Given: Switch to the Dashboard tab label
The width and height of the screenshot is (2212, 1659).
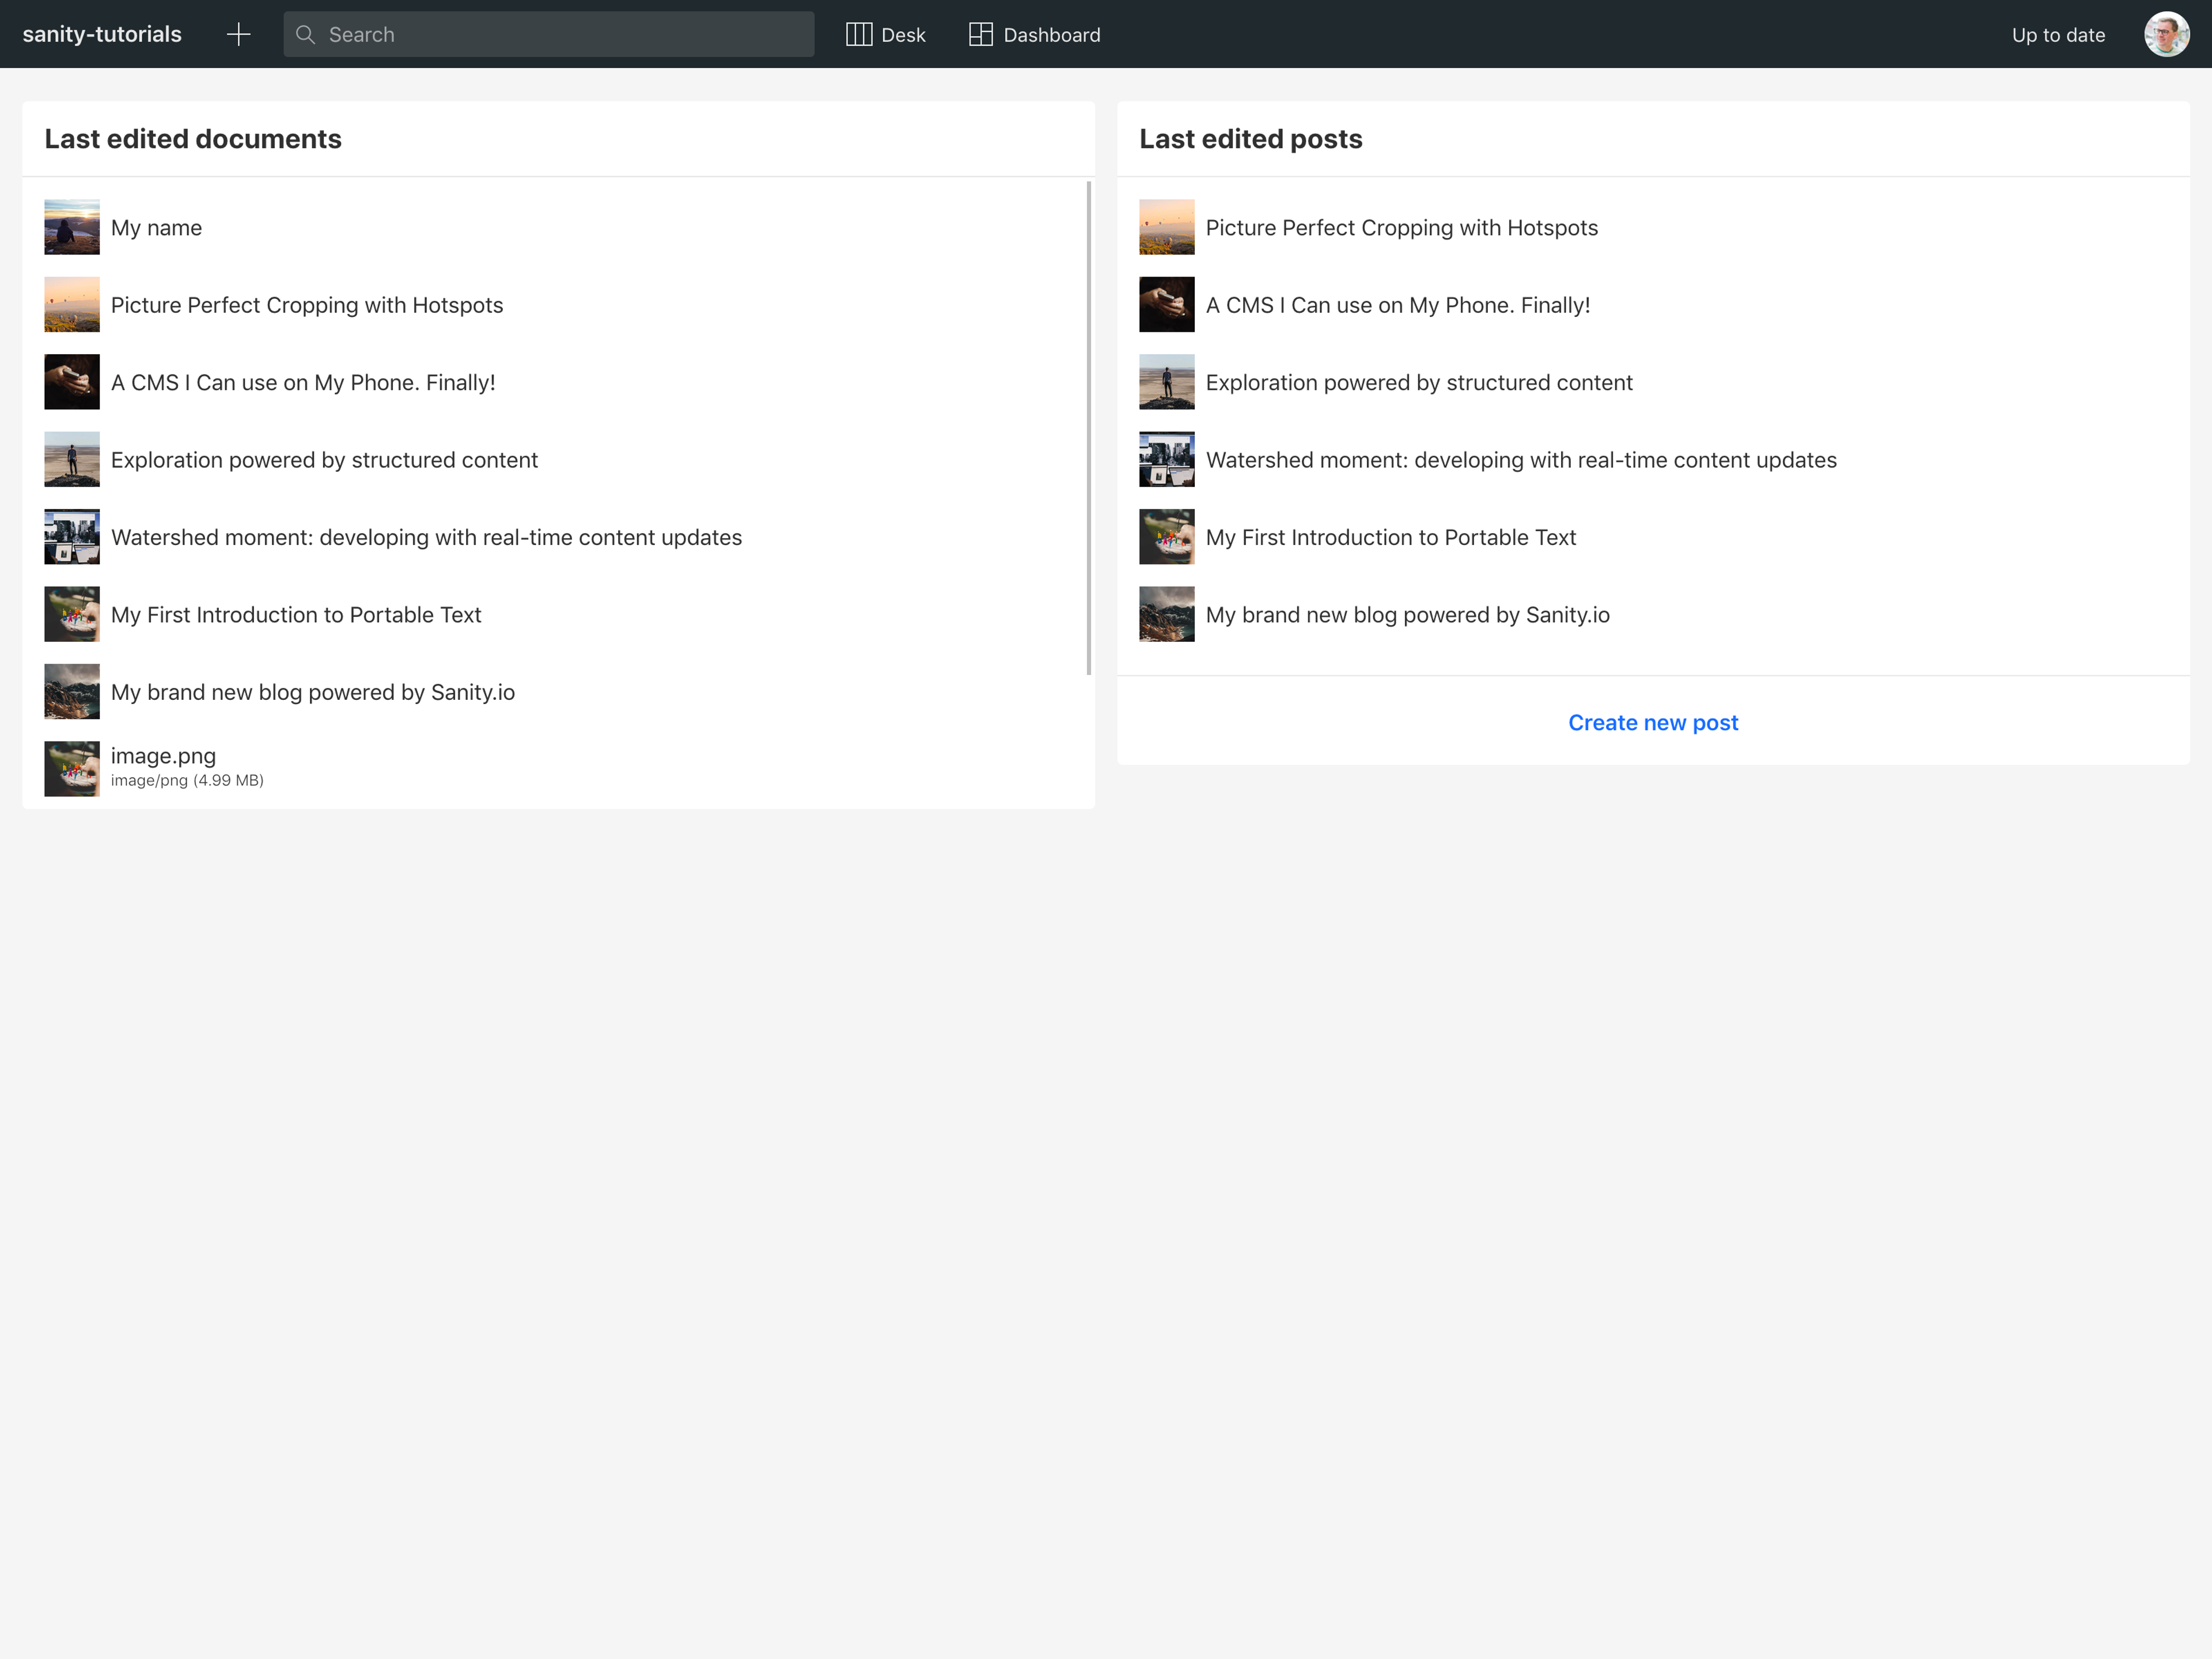Looking at the screenshot, I should click(1051, 35).
